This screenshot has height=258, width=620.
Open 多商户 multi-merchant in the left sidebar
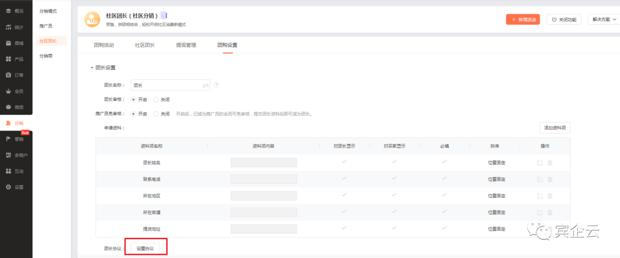(x=16, y=155)
